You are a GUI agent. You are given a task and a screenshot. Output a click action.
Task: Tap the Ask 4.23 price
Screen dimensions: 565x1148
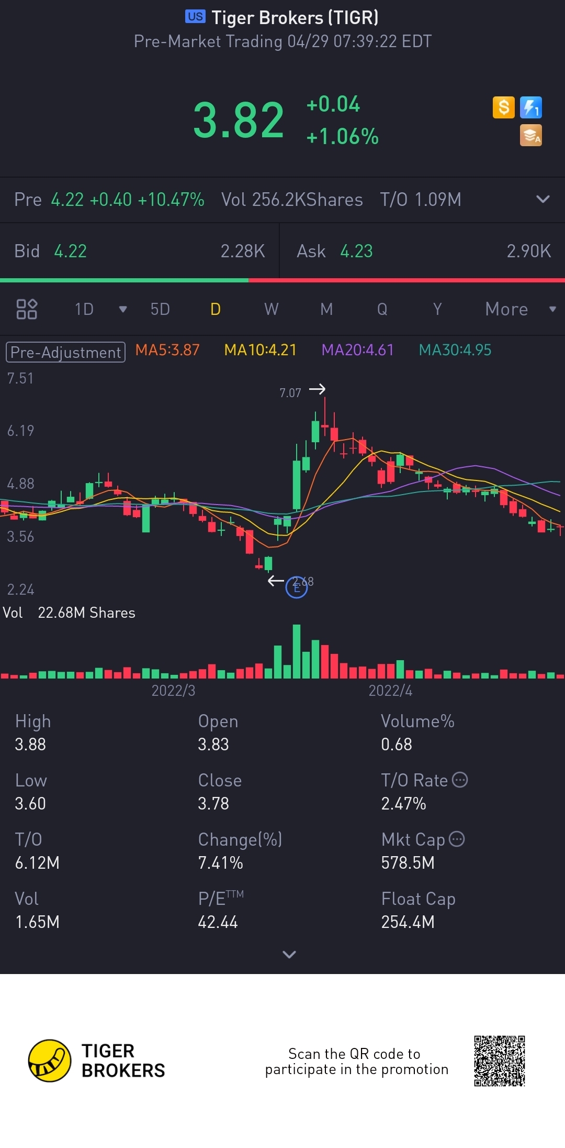point(356,251)
